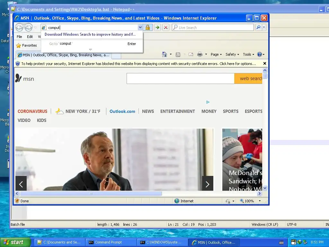The width and height of the screenshot is (329, 247).
Task: Click the Favorites star button
Action: 27,45
